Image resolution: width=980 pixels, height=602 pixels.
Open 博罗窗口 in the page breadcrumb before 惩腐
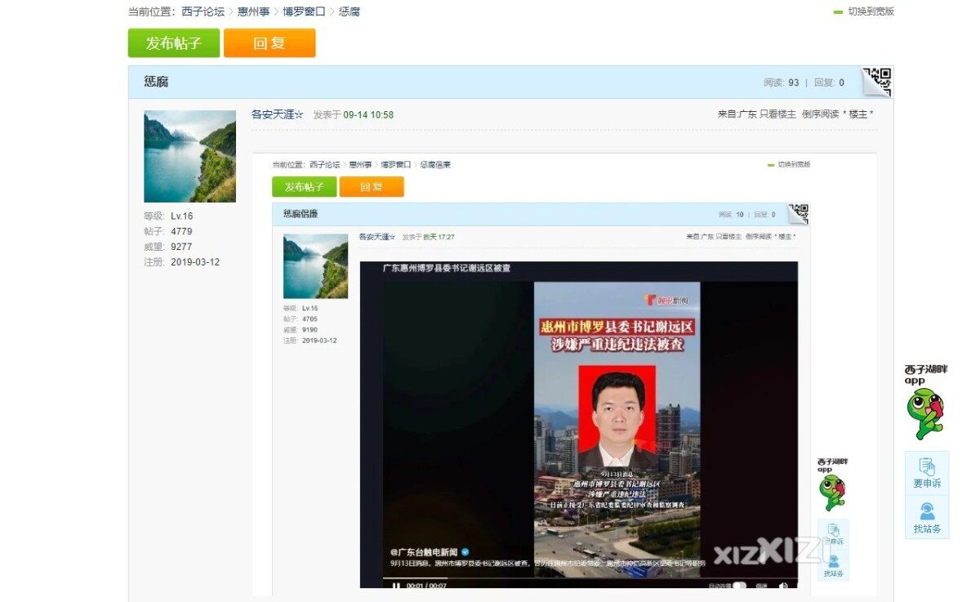(304, 11)
